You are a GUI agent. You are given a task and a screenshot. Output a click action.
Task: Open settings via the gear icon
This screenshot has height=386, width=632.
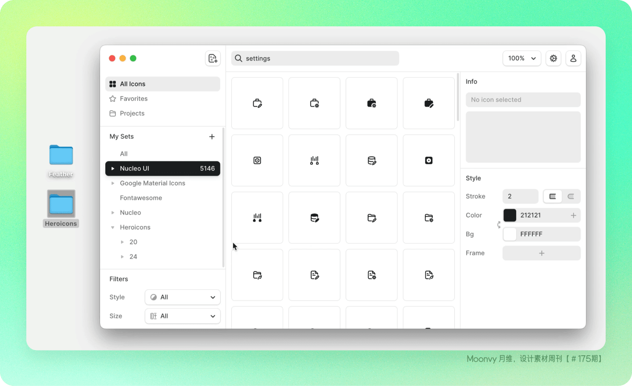point(553,58)
